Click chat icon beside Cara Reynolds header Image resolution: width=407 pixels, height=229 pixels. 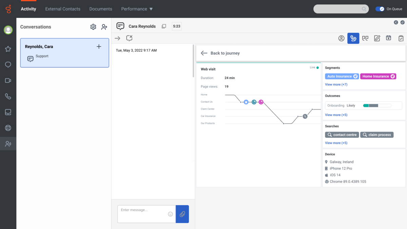pos(120,26)
